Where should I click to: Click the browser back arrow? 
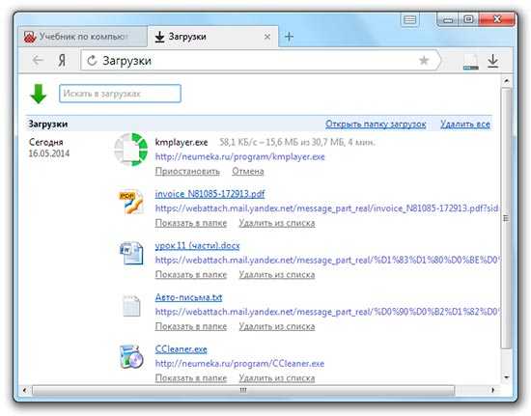(x=38, y=61)
